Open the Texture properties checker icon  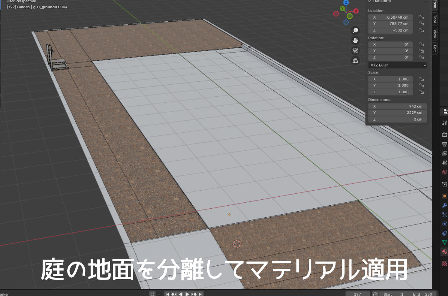coord(444,264)
